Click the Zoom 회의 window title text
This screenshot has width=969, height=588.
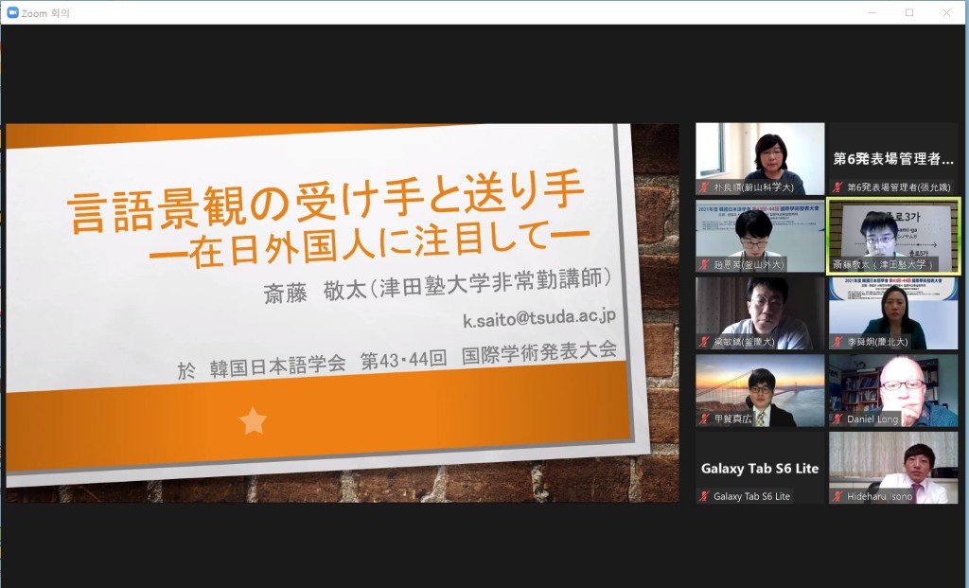pos(45,12)
